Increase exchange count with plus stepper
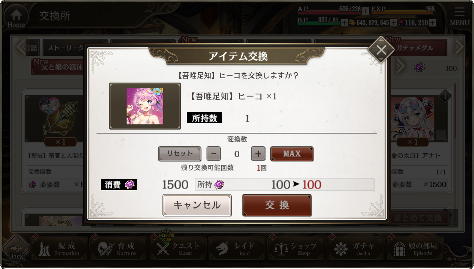 point(258,154)
